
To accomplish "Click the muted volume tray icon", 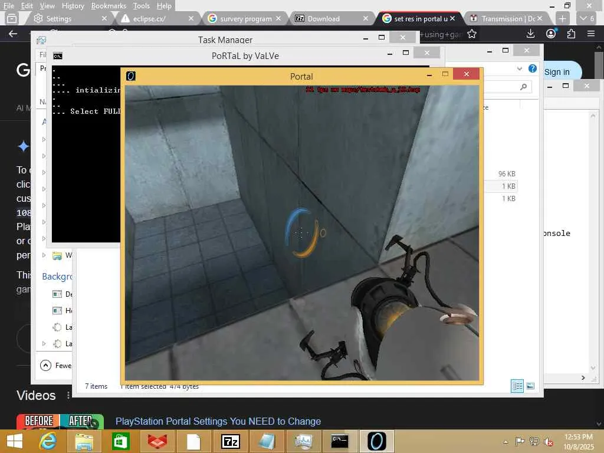I will click(548, 441).
